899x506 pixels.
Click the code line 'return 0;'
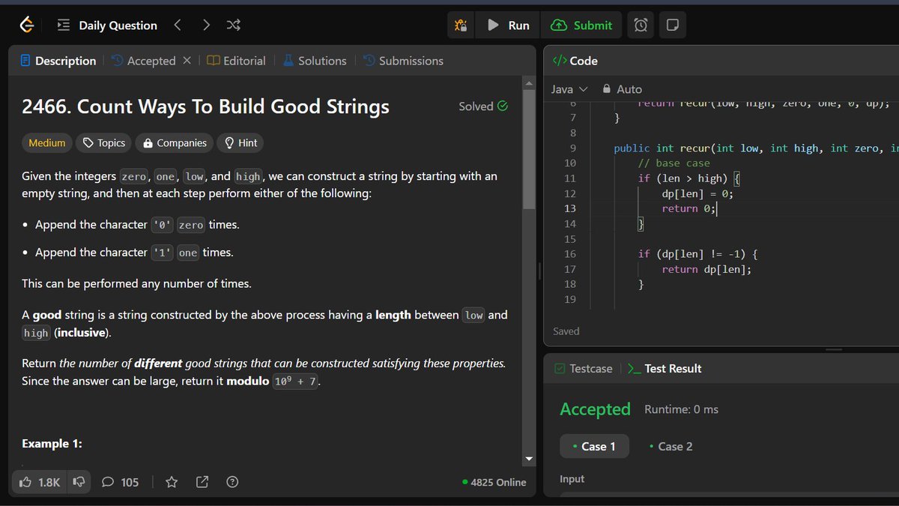(x=688, y=208)
